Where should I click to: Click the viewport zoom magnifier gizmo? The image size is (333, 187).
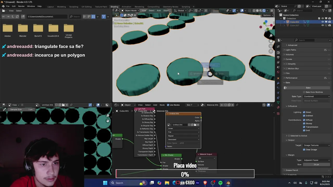click(271, 36)
